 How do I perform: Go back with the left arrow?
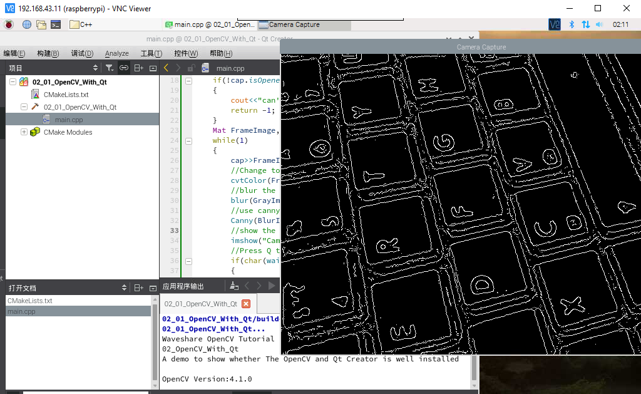[x=166, y=68]
